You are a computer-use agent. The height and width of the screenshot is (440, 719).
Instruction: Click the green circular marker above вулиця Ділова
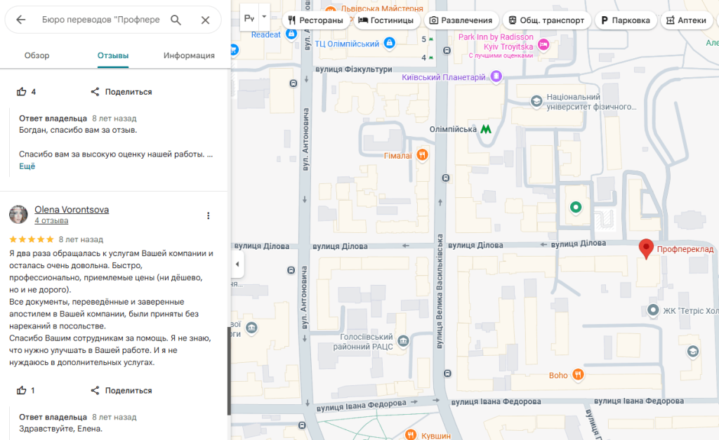coord(576,207)
